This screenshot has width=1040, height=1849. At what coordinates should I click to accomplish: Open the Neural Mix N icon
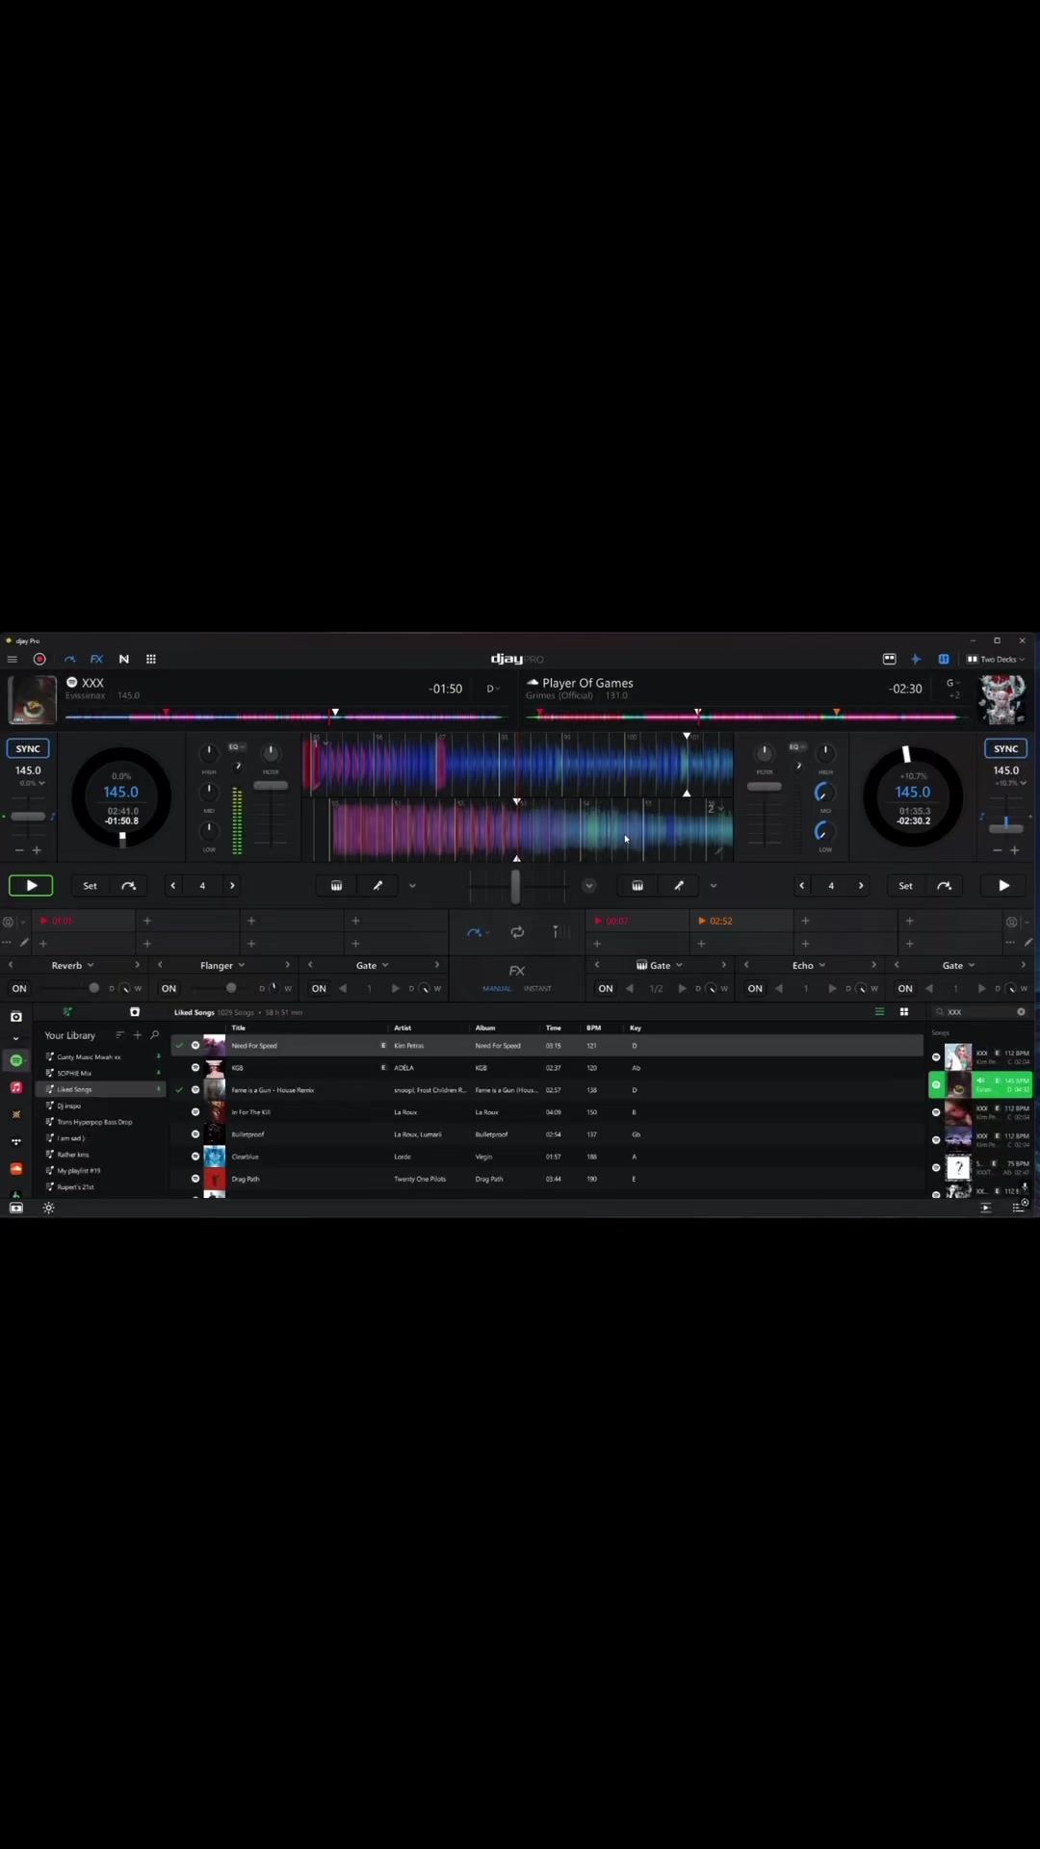pyautogui.click(x=124, y=660)
